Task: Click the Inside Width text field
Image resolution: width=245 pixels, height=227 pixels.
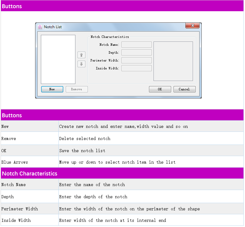Action: tap(136, 68)
